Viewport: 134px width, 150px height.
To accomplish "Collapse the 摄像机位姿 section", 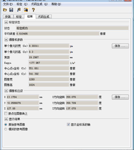I will click(x=6, y=91).
